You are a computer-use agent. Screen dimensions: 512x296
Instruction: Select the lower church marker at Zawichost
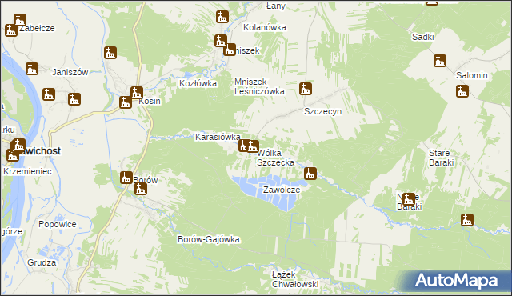[13, 155]
